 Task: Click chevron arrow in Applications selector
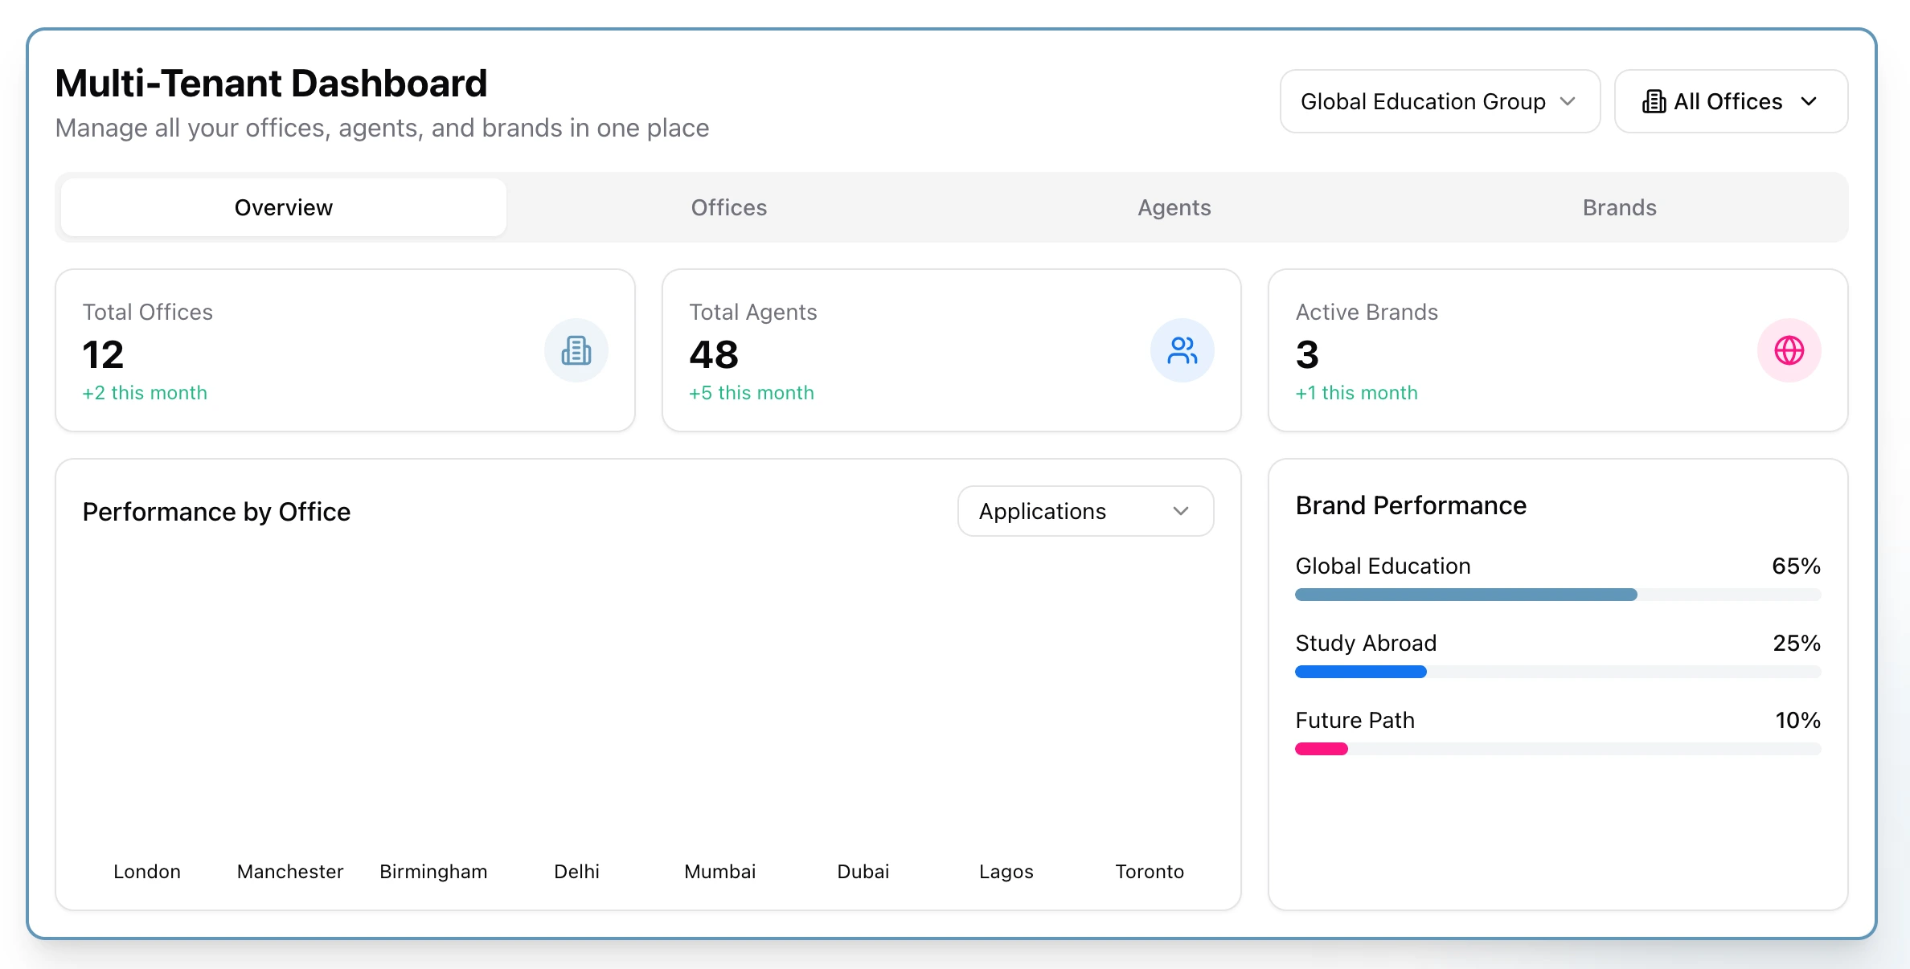[x=1180, y=511]
